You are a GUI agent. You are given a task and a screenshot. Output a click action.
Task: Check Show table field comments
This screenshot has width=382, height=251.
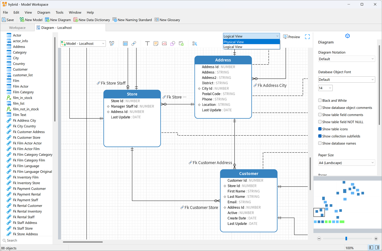pyautogui.click(x=320, y=115)
